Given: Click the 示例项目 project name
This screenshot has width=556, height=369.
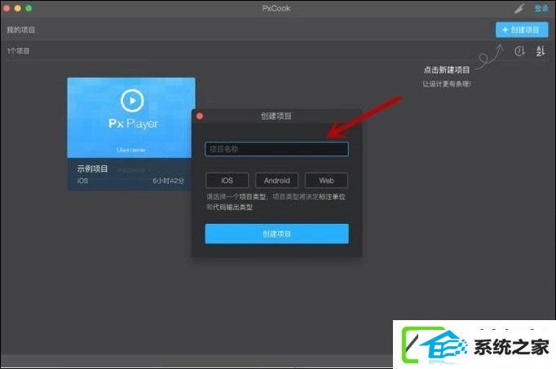Looking at the screenshot, I should 93,169.
